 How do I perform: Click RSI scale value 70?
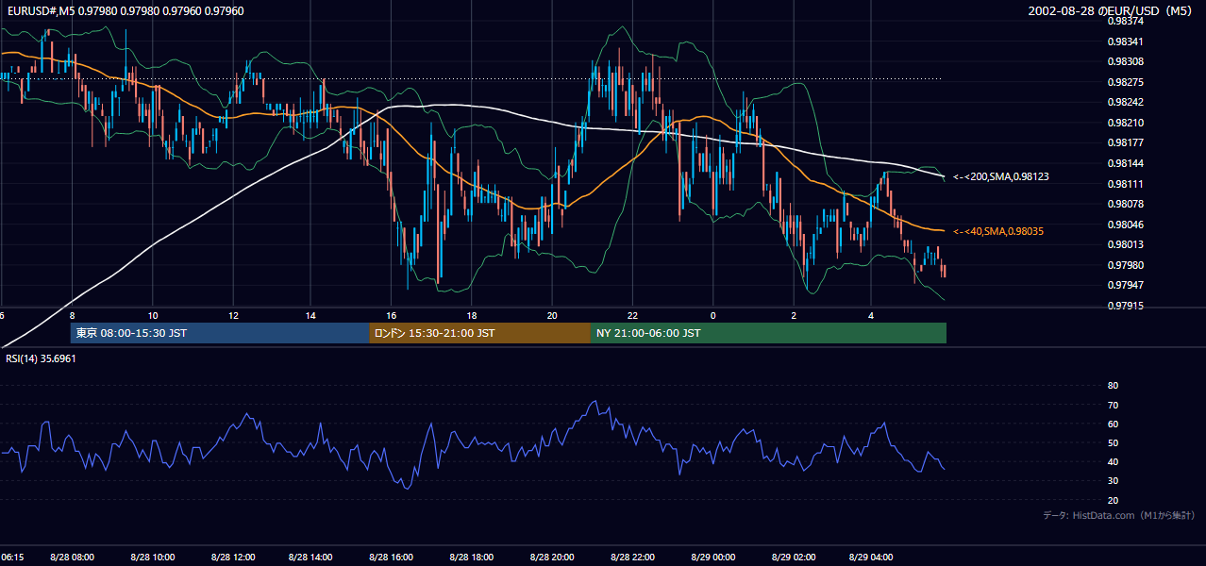tap(1113, 405)
